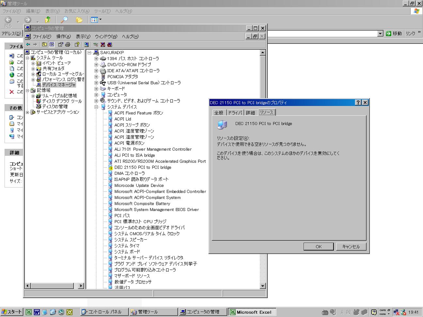Click the Excel quick launch icon

click(x=29, y=312)
